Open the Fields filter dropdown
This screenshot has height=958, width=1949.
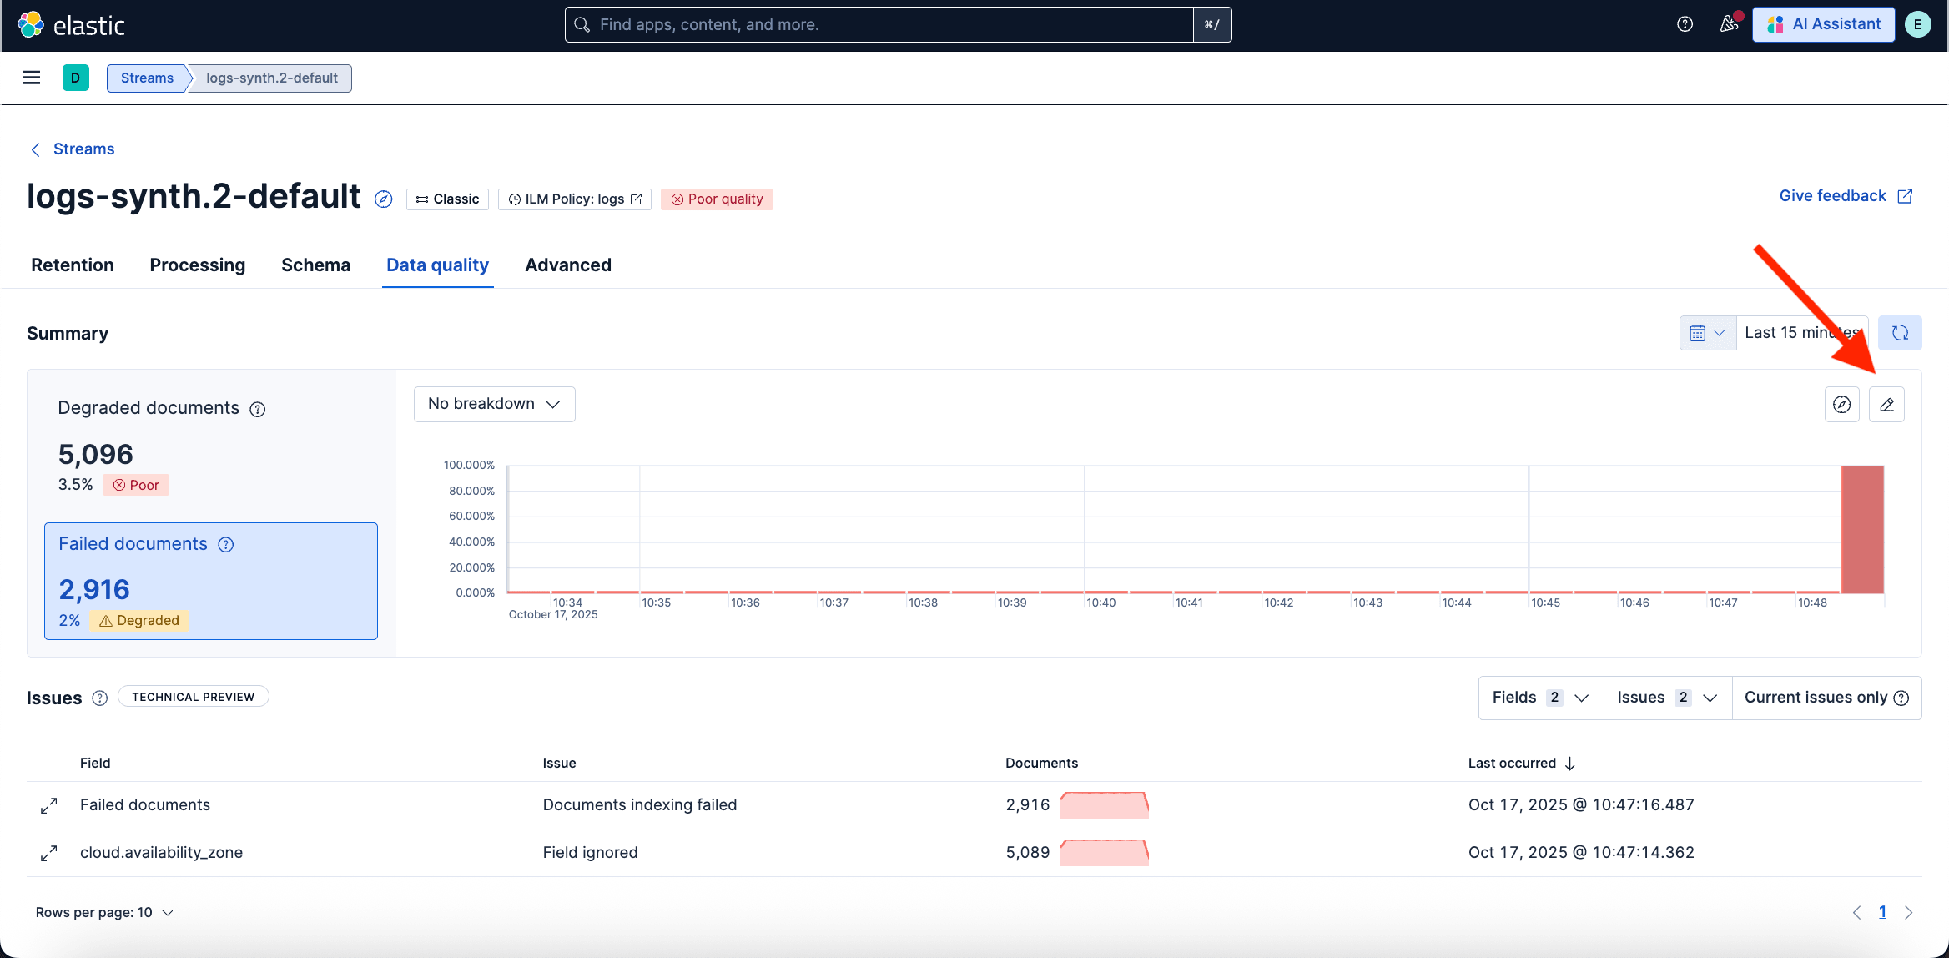pyautogui.click(x=1540, y=698)
